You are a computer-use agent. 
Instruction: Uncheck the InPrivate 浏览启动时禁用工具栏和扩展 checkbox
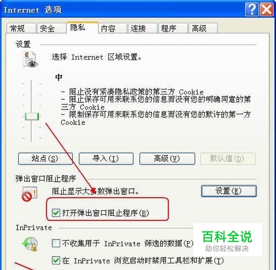[56, 261]
